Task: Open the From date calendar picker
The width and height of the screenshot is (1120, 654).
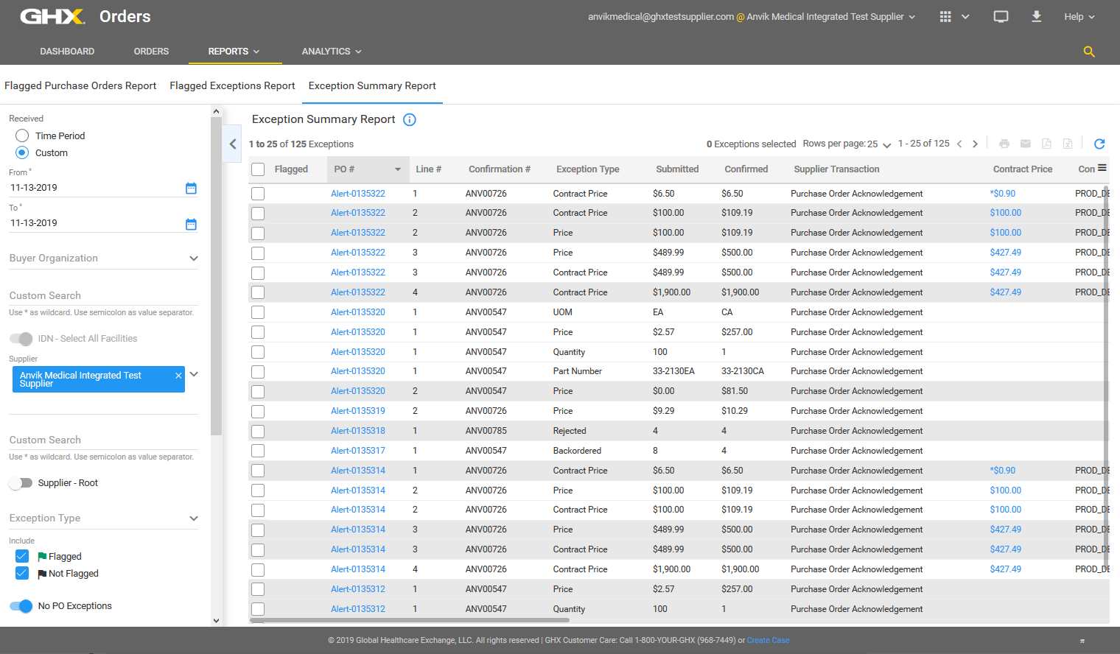Action: [x=191, y=189]
